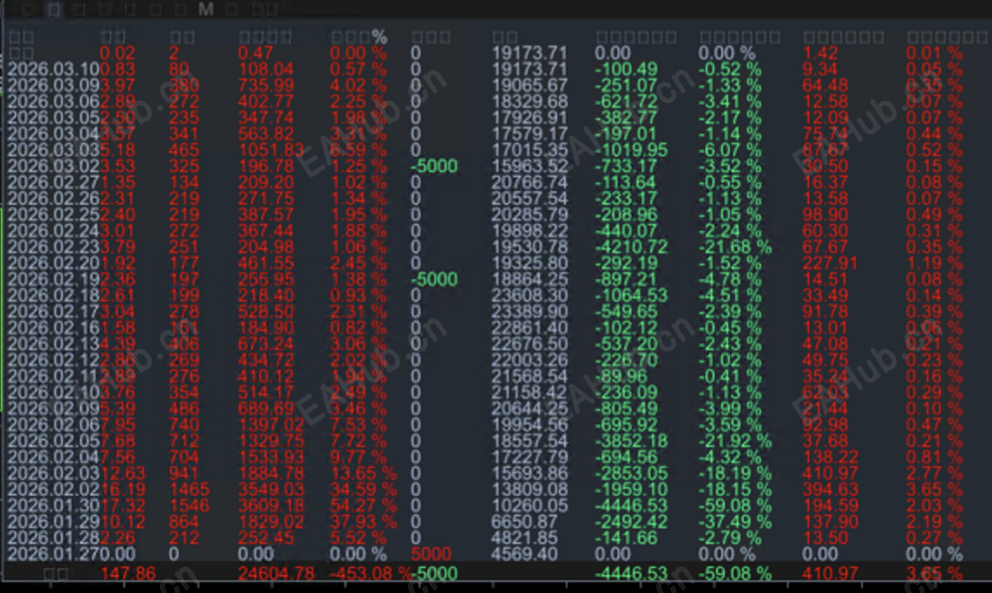992x593 pixels.
Task: Click the balance 10260.05
Action: coord(529,505)
